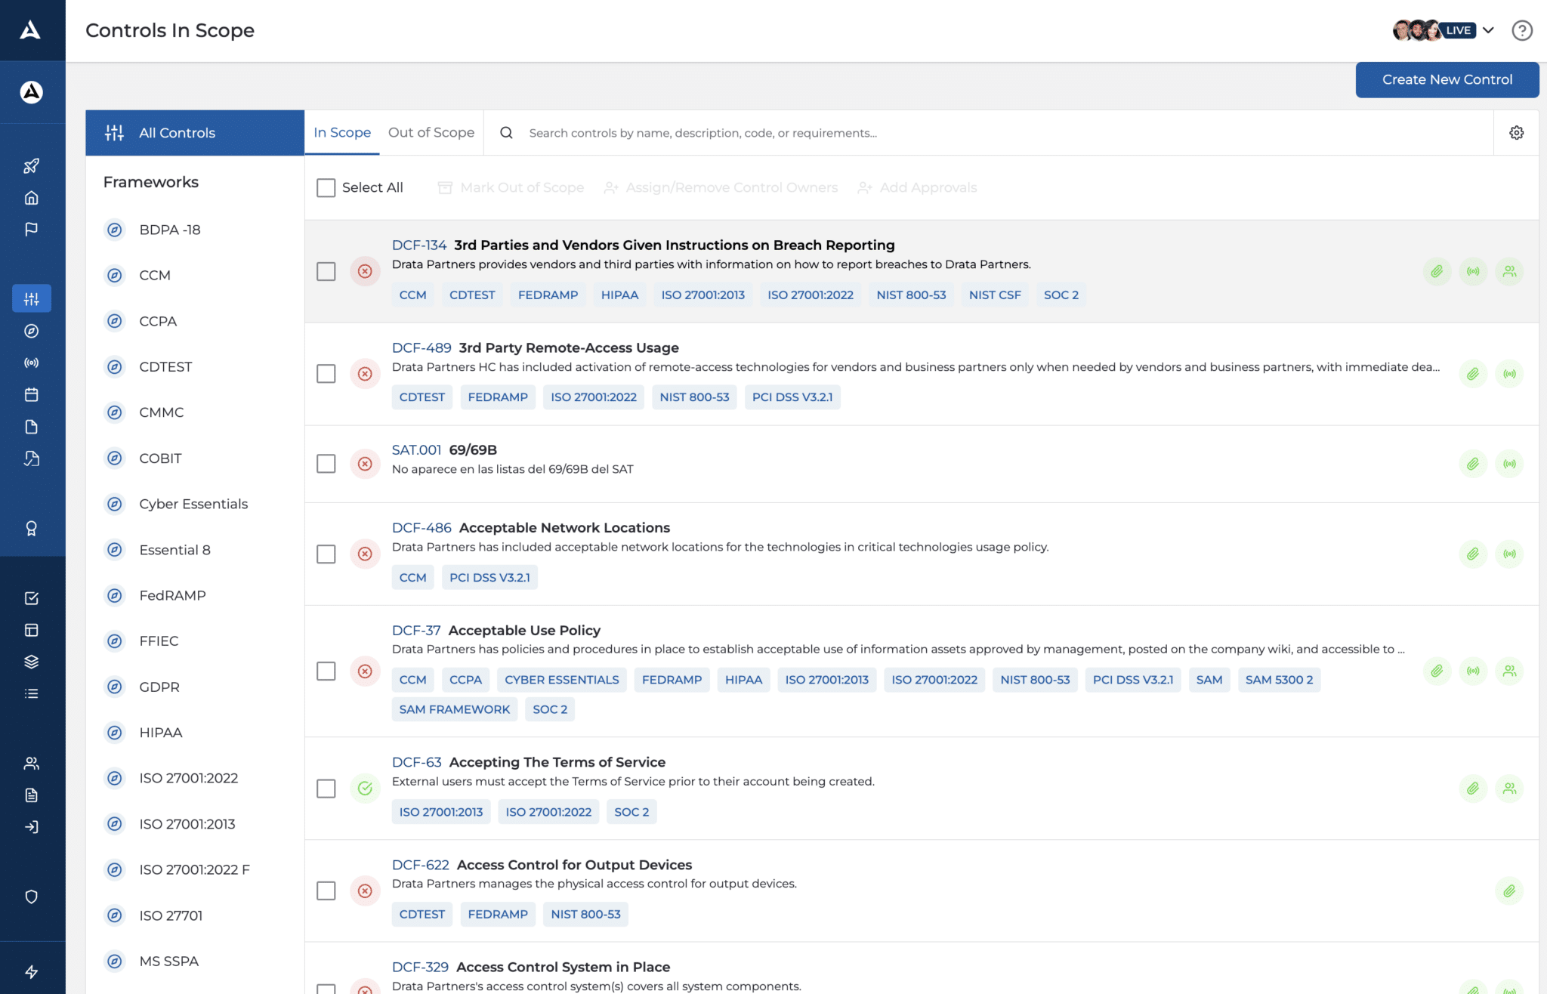Expand the LIVE account dropdown chevron
Viewport: 1547px width, 994px height.
point(1488,30)
